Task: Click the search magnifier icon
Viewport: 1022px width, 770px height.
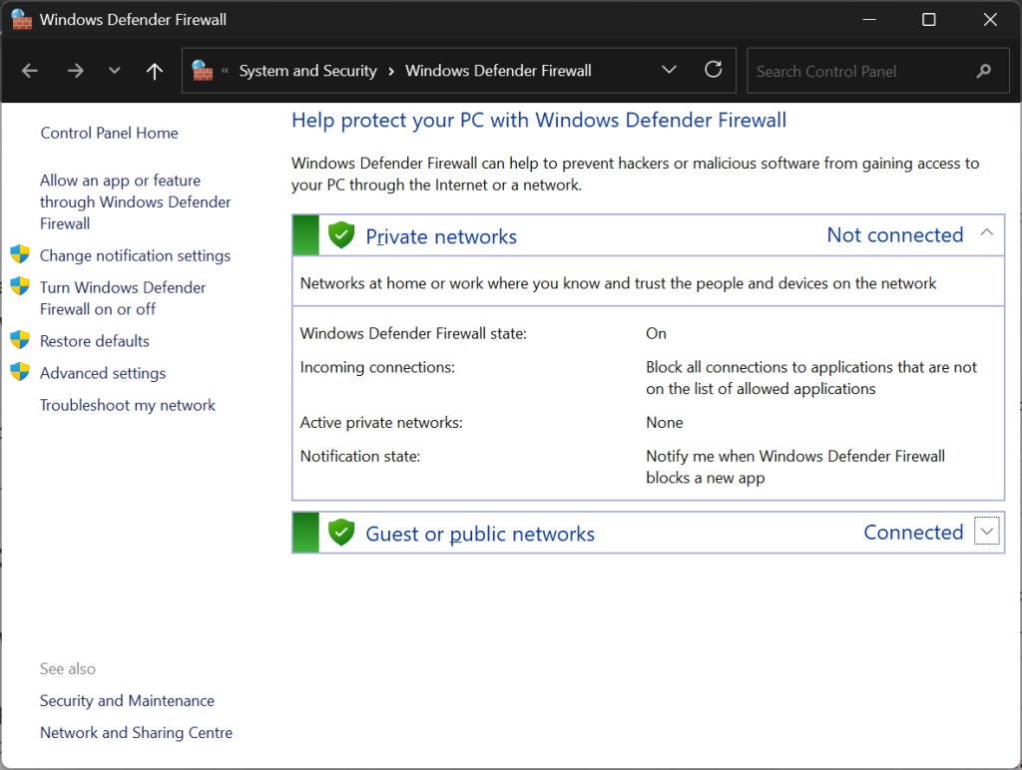Action: click(984, 71)
